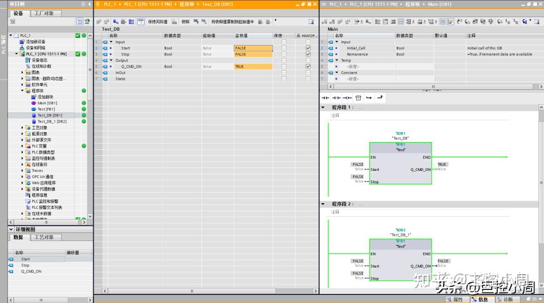Click the Test_DB horizontal scrollbar
The height and width of the screenshot is (303, 544).
(x=191, y=291)
